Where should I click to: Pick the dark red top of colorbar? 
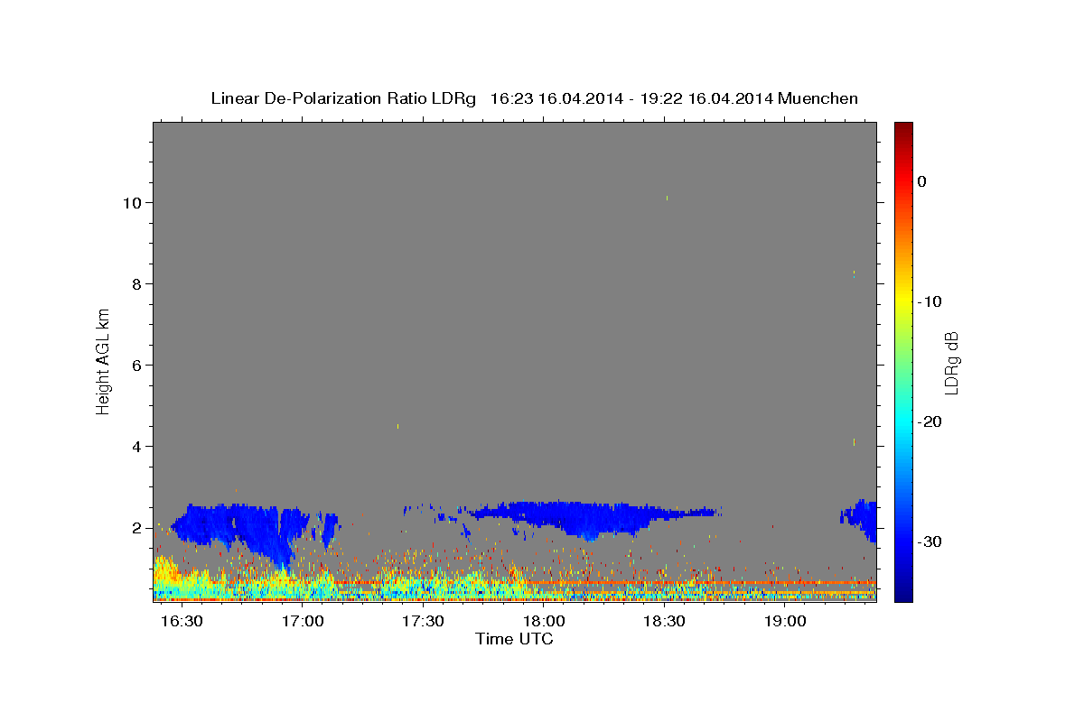(903, 128)
